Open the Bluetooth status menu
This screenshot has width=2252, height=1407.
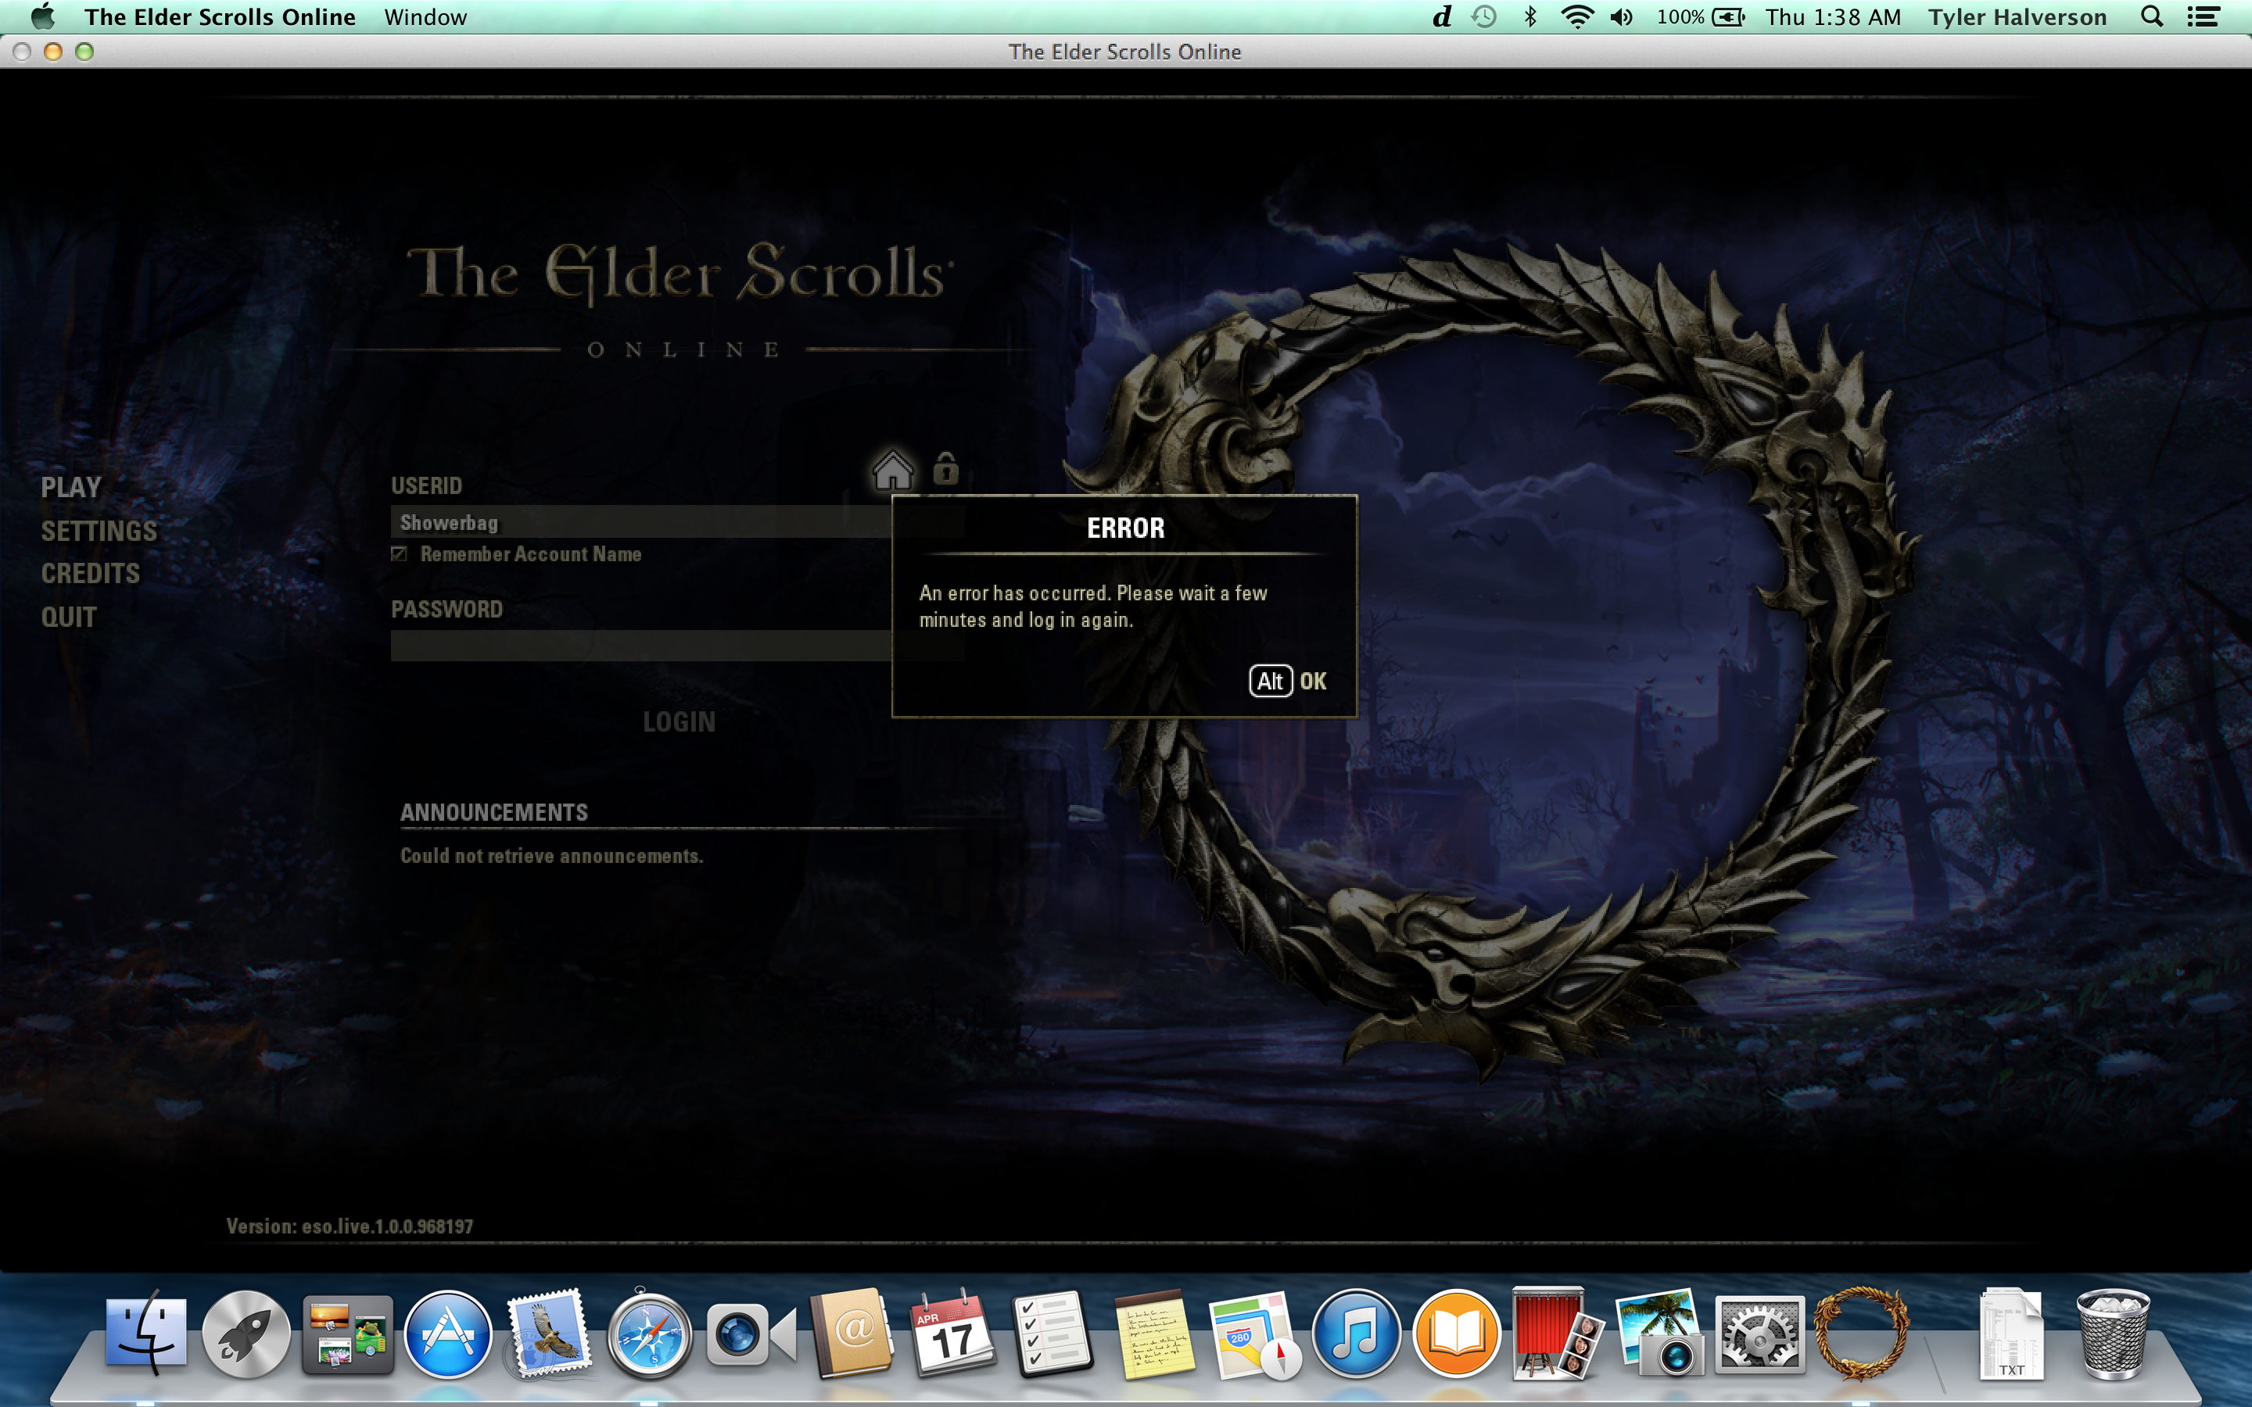click(x=1529, y=16)
